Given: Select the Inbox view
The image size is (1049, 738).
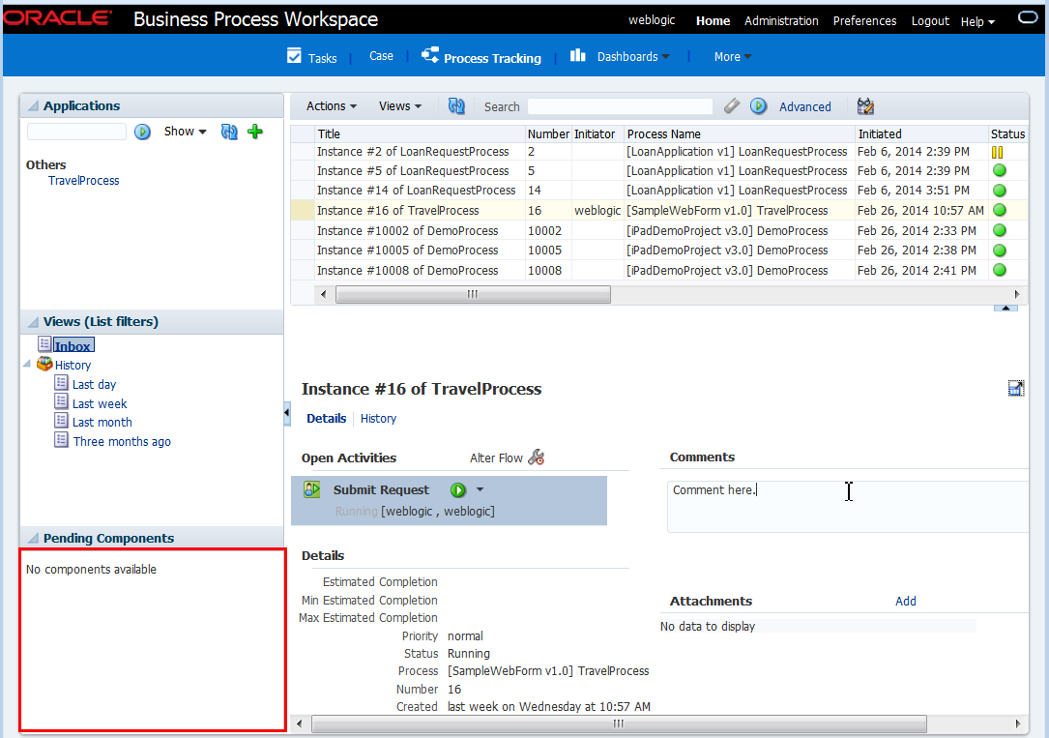Looking at the screenshot, I should tap(73, 346).
